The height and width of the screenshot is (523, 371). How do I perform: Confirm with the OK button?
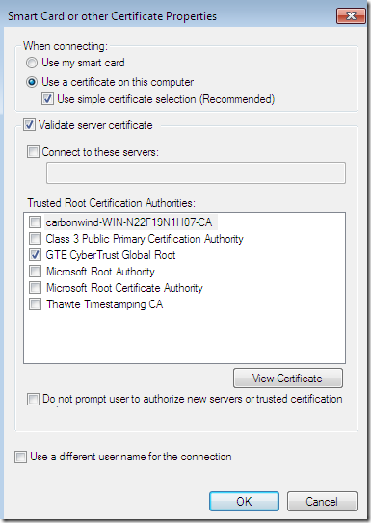244,501
